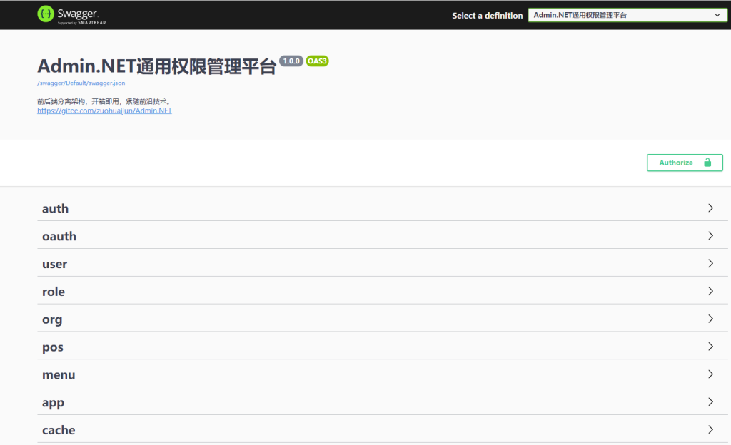The width and height of the screenshot is (731, 445).
Task: Click the user section heading
Action: click(x=55, y=264)
